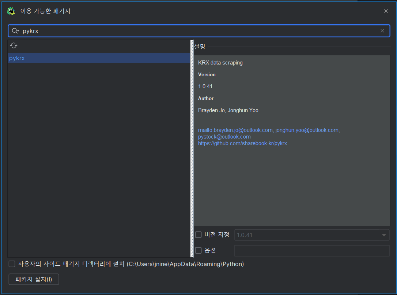Click the PyCharm logo in title bar
This screenshot has height=295, width=397.
(x=11, y=11)
